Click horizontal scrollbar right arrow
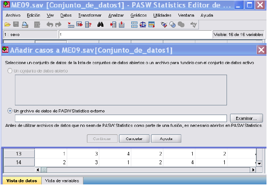The height and width of the screenshot is (191, 270). coord(253,170)
